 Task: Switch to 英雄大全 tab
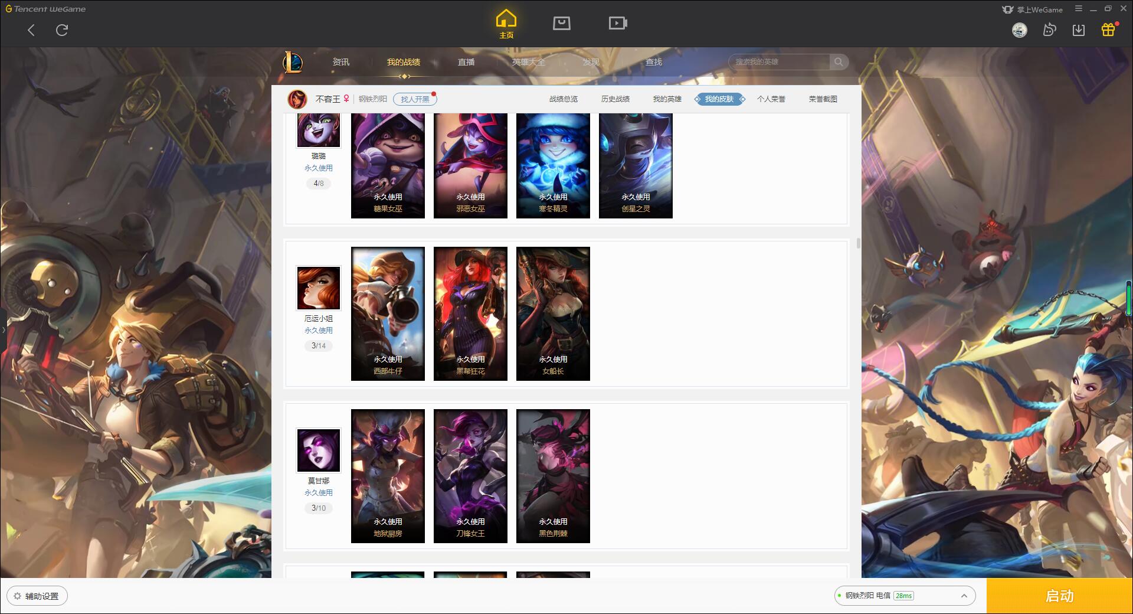tap(529, 62)
